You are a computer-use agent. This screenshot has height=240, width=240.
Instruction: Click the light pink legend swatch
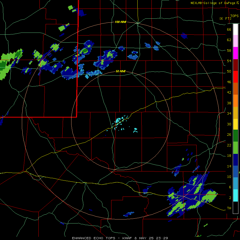pyautogui.click(x=235, y=41)
